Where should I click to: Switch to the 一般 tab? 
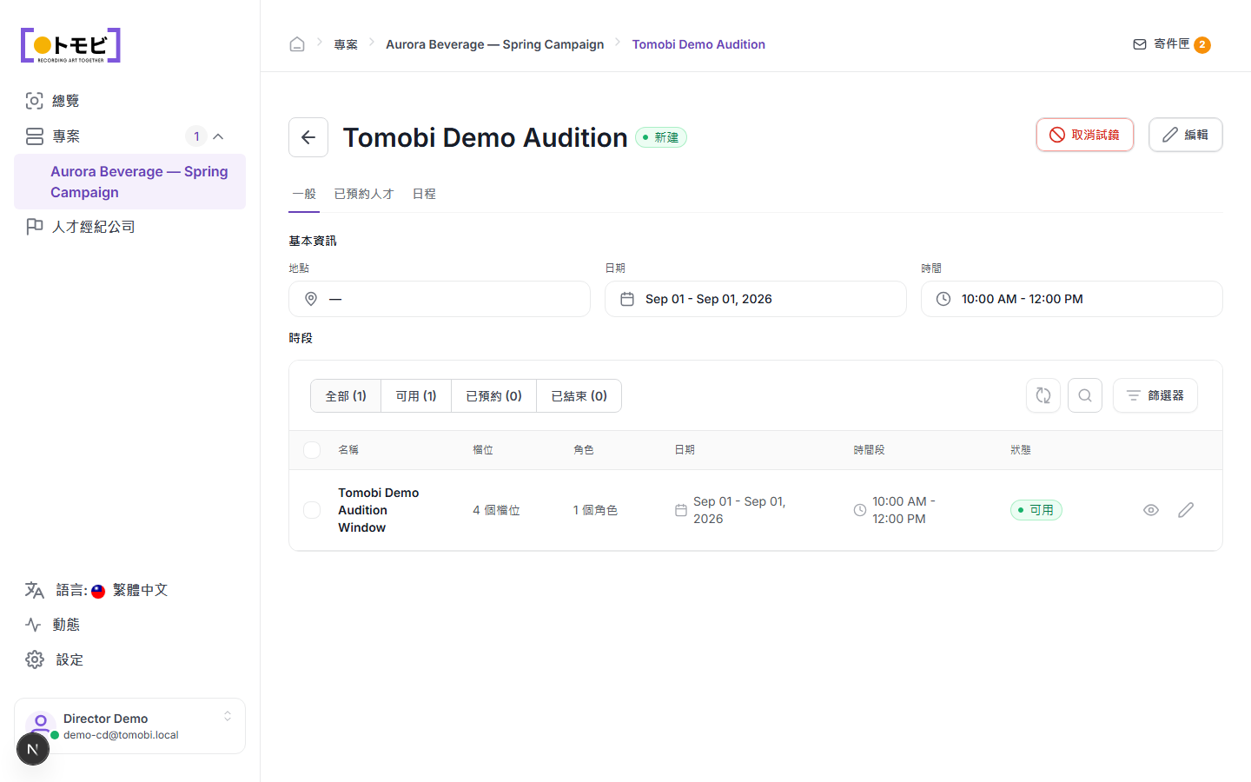(x=304, y=194)
